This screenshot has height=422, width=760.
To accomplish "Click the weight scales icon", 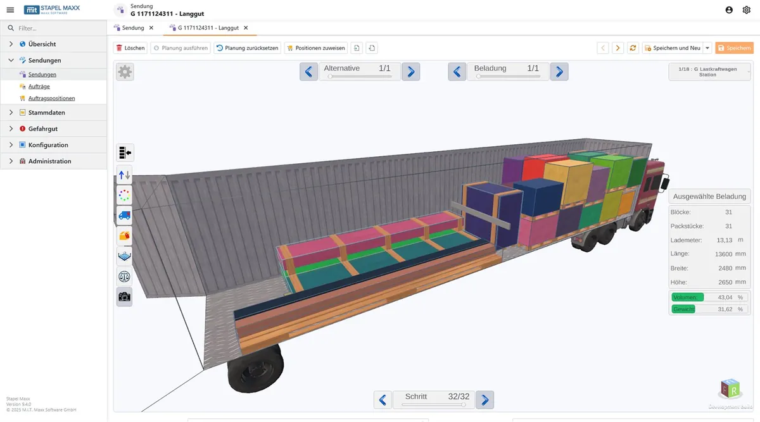I will [x=125, y=276].
